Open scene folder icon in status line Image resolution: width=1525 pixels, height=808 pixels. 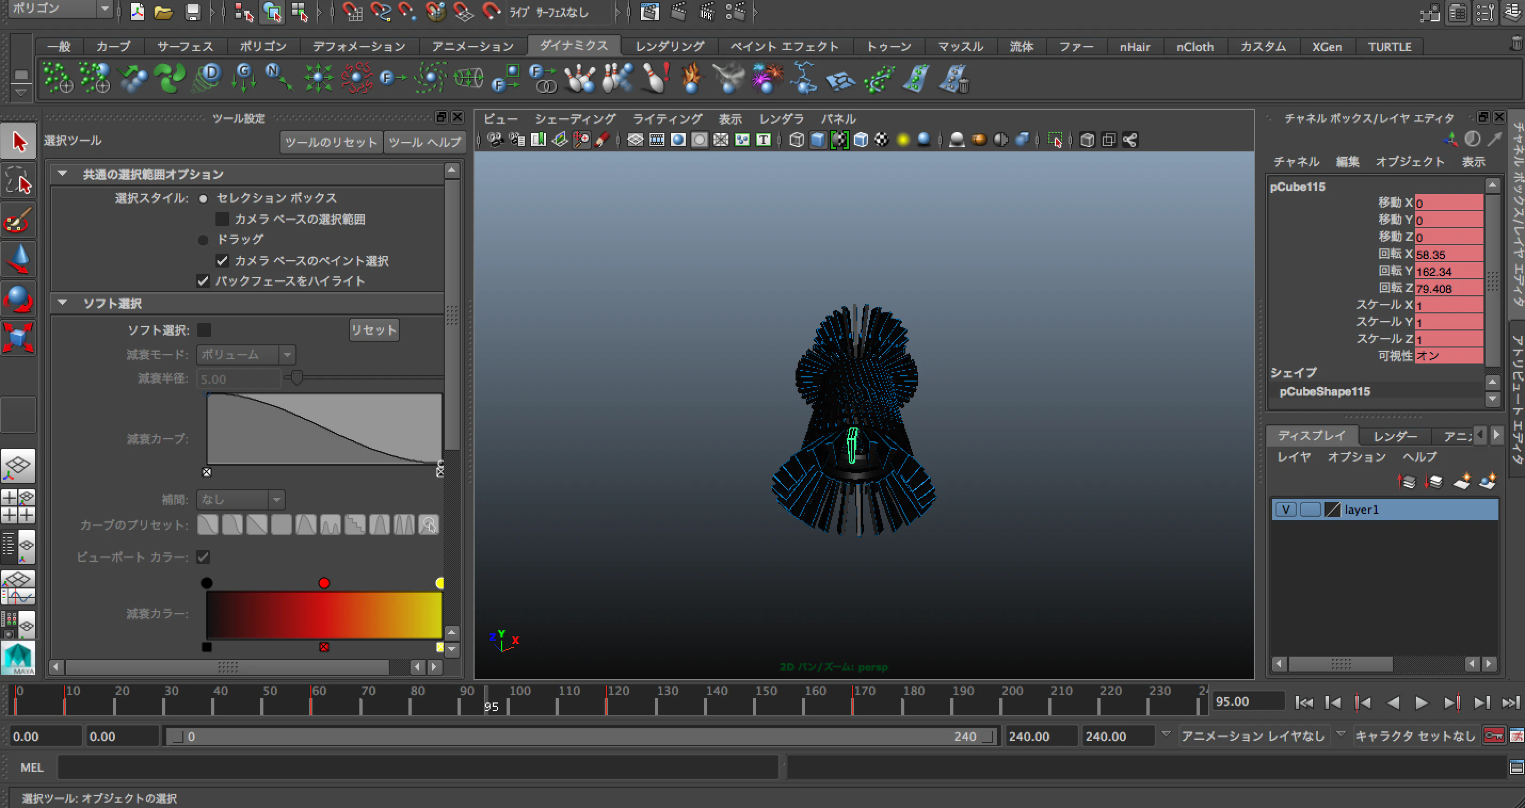(163, 12)
